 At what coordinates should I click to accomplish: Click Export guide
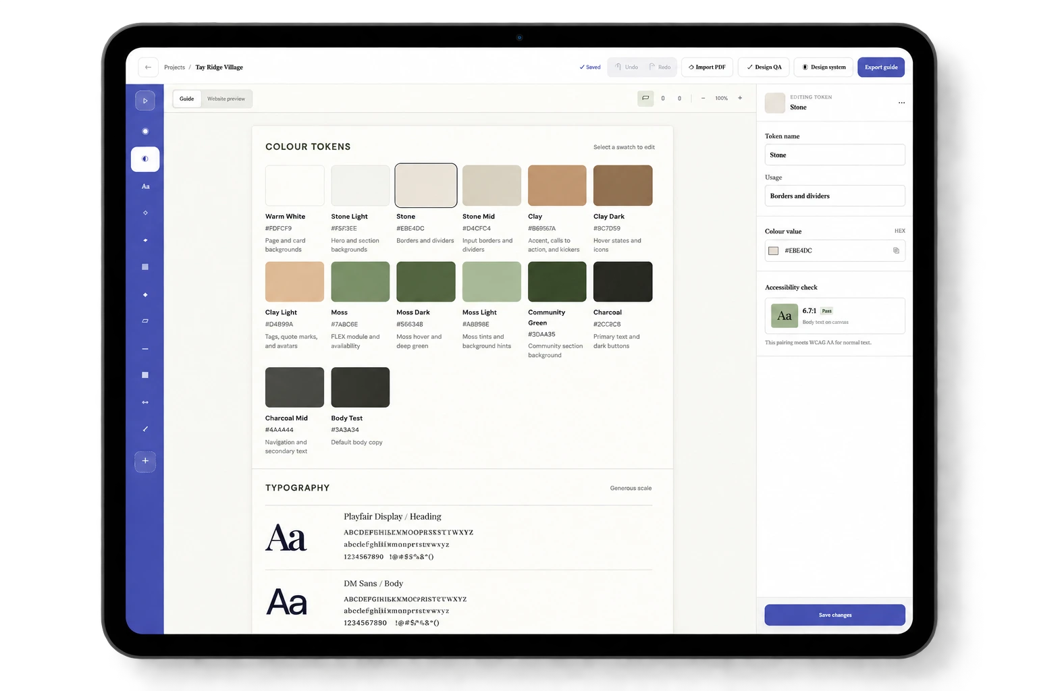[x=881, y=67]
